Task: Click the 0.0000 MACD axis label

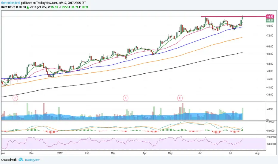Action: tap(271, 131)
